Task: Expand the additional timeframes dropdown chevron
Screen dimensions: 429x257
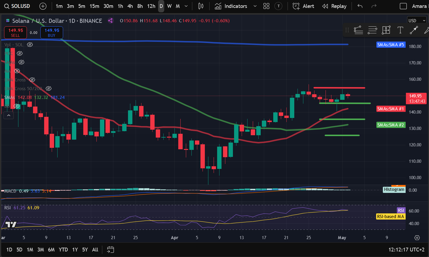Action: [x=186, y=6]
